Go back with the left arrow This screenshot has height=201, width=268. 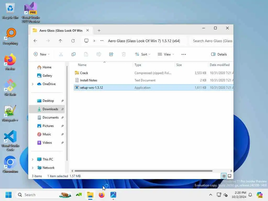point(35,41)
